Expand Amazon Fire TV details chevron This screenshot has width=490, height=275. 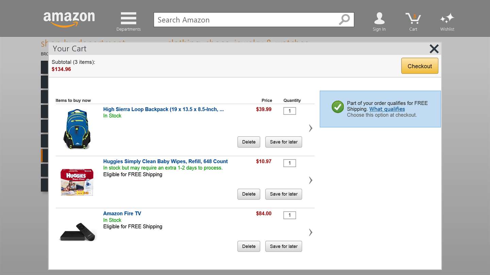coord(310,232)
